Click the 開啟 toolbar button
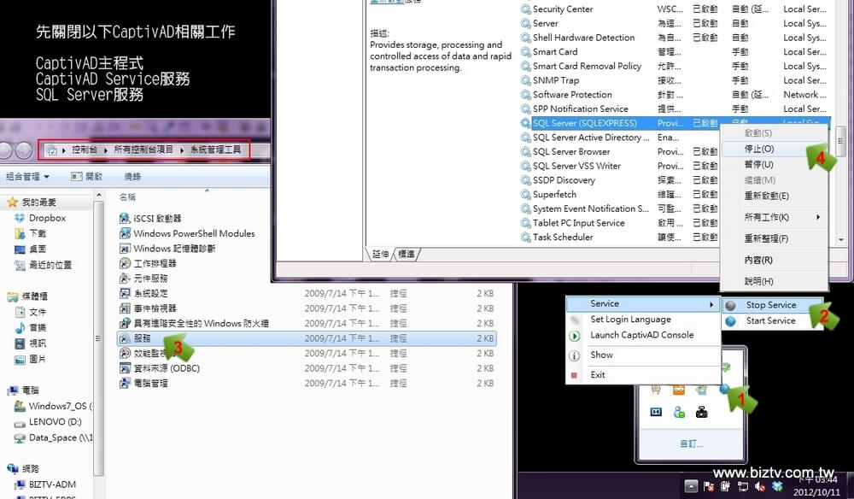Image resolution: width=854 pixels, height=499 pixels. pos(87,177)
